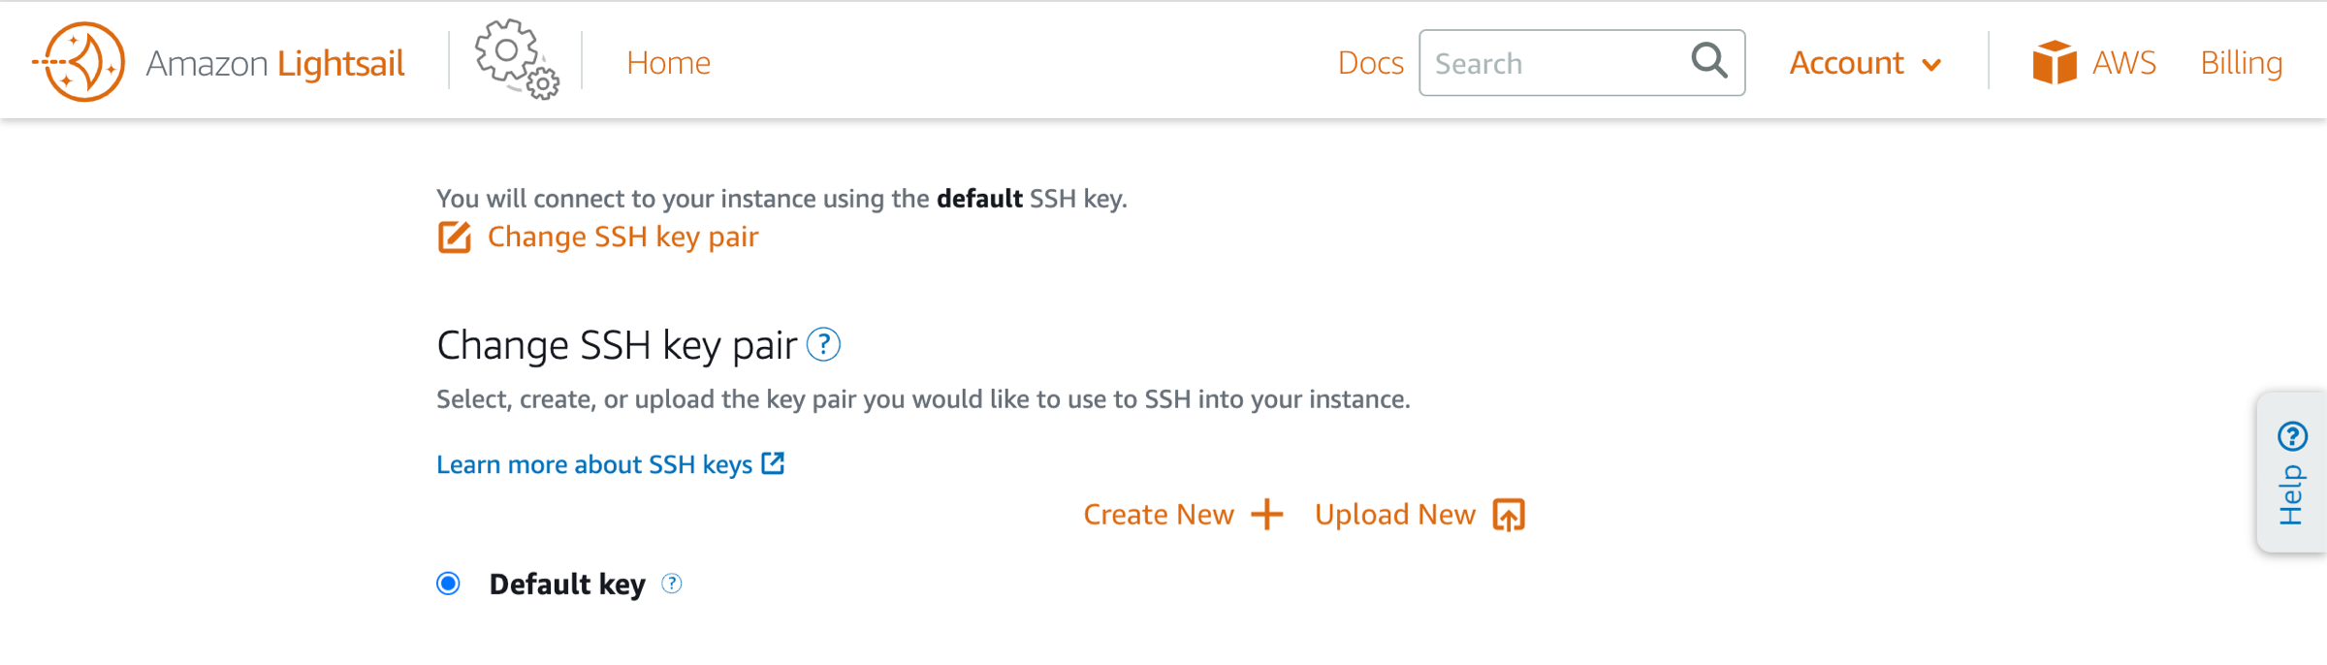Click the Amazon Lightsail logo icon

[x=80, y=62]
